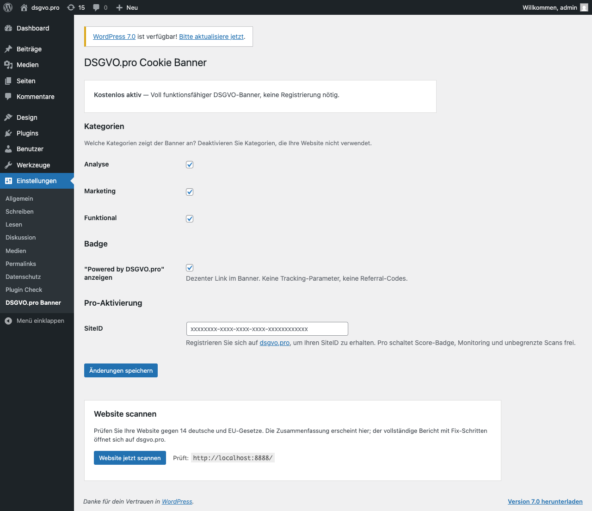Click the Beiträge pin icon

[8, 49]
